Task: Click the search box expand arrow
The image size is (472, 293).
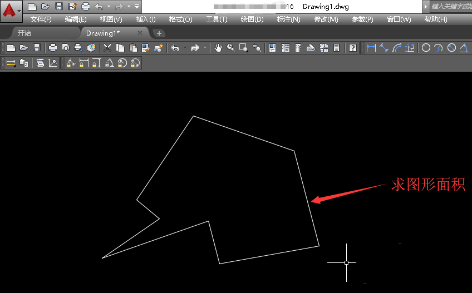Action: 426,6
